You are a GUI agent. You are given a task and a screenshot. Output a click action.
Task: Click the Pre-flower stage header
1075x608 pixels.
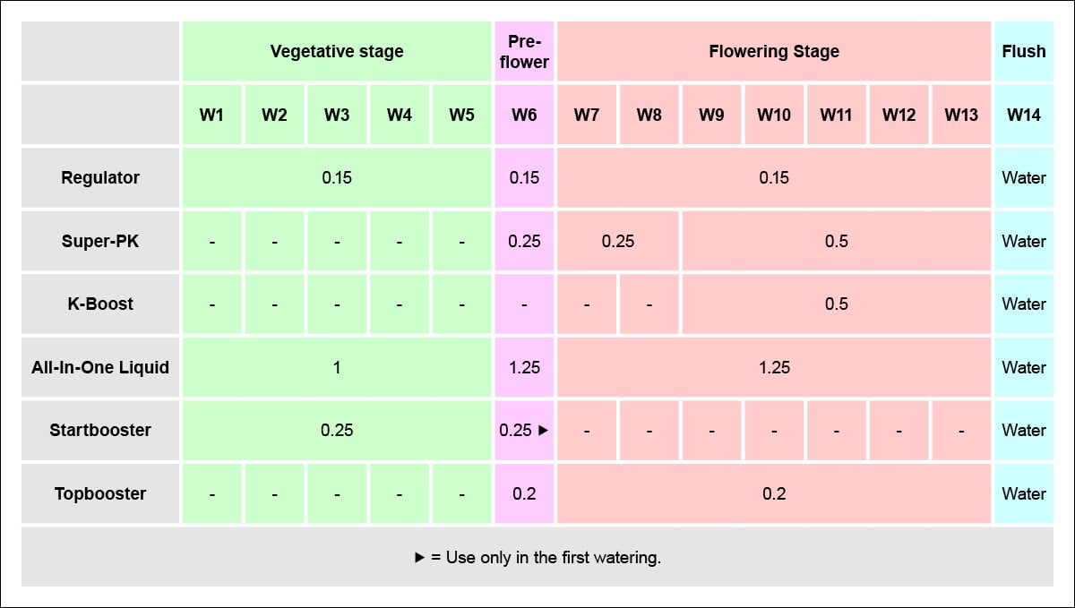524,51
